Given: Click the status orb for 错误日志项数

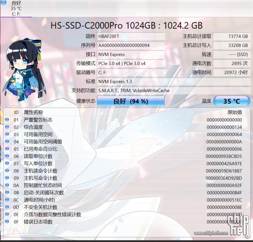Looking at the screenshot, I should [7, 222].
